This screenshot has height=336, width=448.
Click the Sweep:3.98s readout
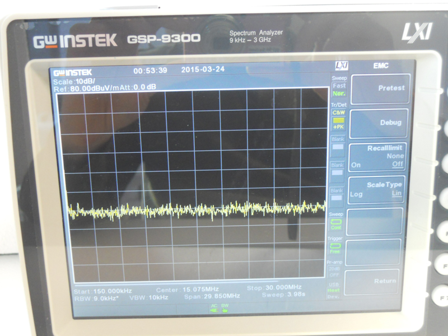click(x=283, y=295)
